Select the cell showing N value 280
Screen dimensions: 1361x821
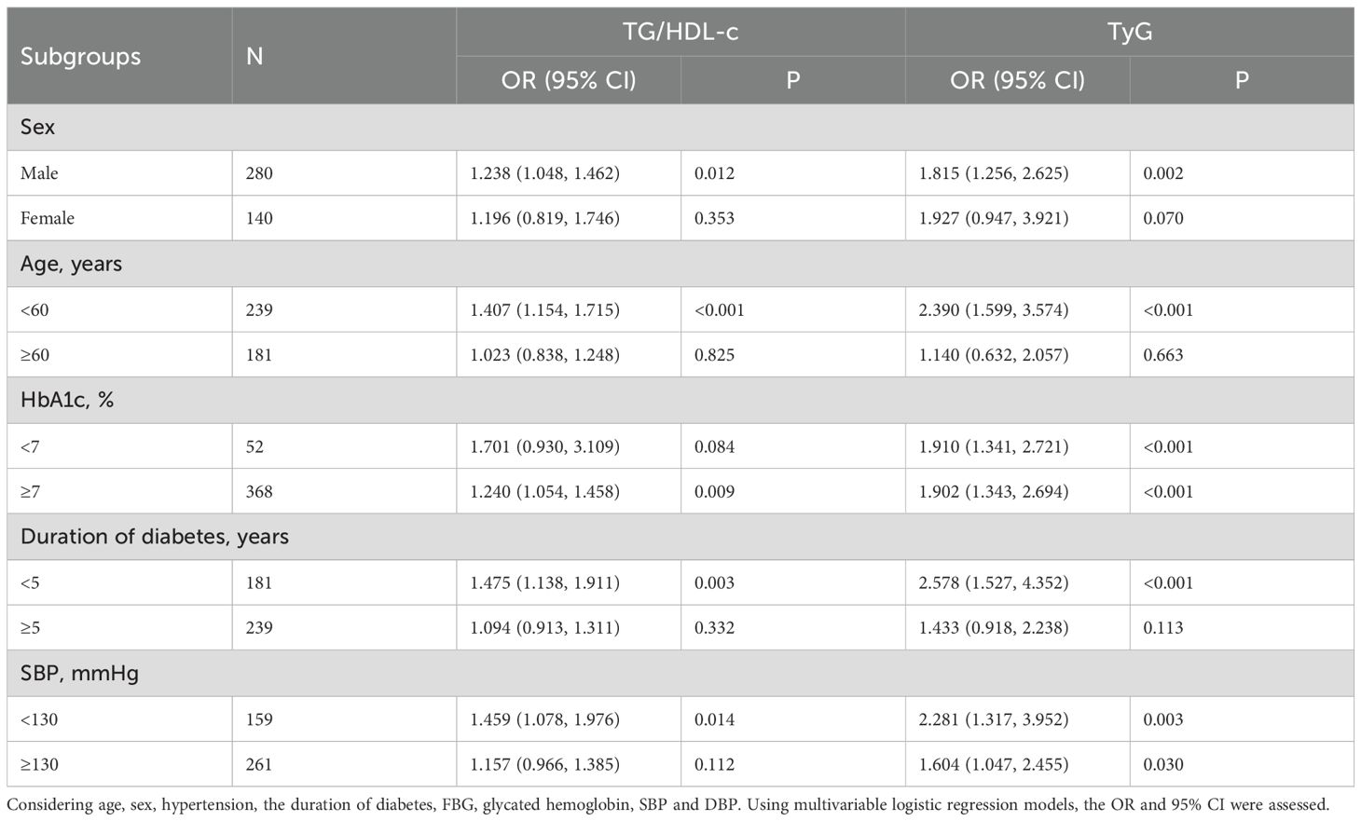pos(259,173)
